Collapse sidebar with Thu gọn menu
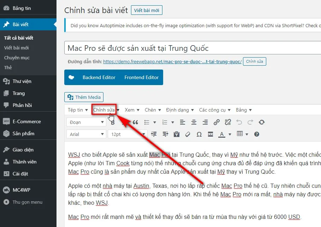 click(x=28, y=202)
